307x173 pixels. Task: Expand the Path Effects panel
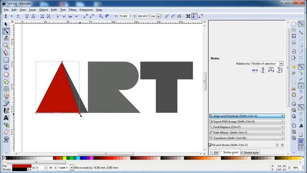pyautogui.click(x=247, y=133)
